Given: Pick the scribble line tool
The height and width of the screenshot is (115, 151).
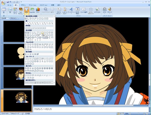Looking at the screenshot, I should pyautogui.click(x=52, y=23).
